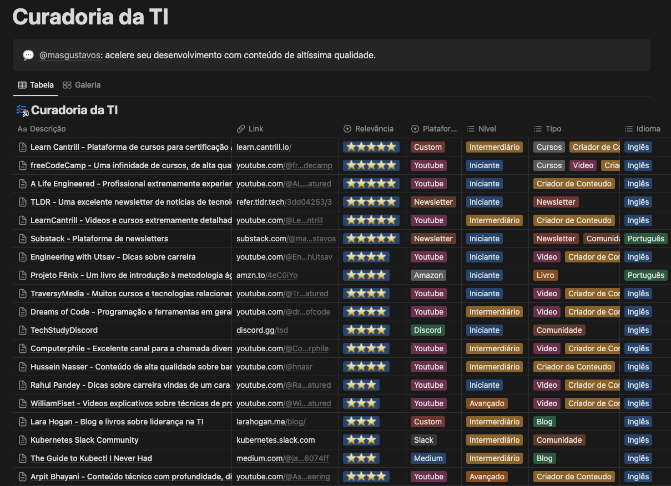Screen dimensions: 671x486
Task: Open page icon of Learn Cantrill row
Action: [x=23, y=147]
